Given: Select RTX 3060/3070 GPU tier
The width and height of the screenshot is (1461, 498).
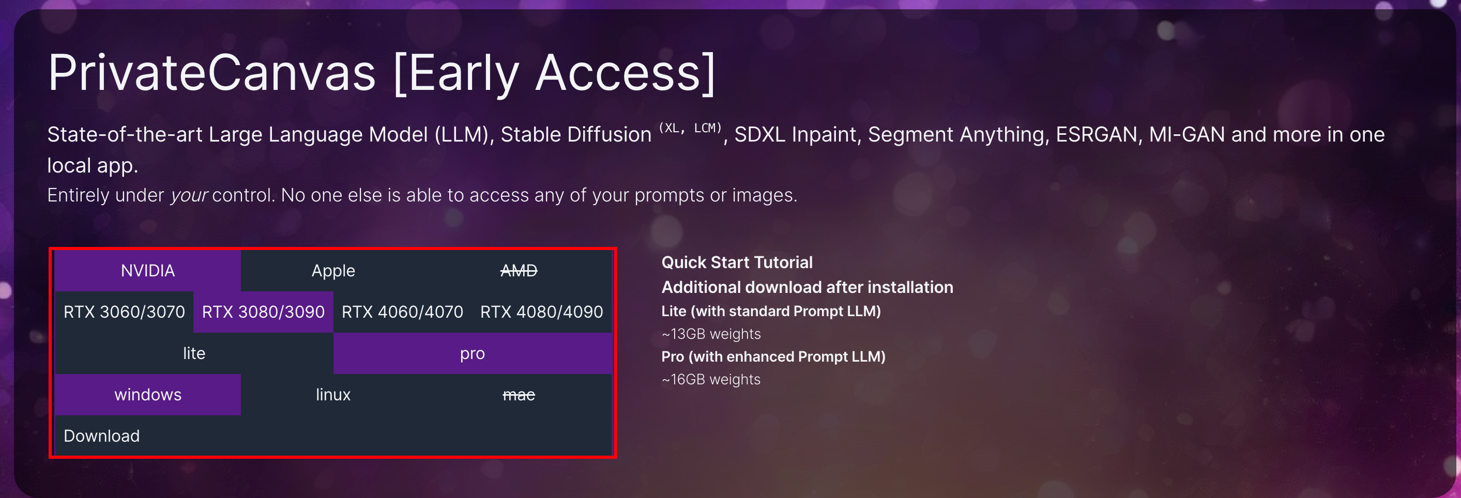Looking at the screenshot, I should point(124,312).
